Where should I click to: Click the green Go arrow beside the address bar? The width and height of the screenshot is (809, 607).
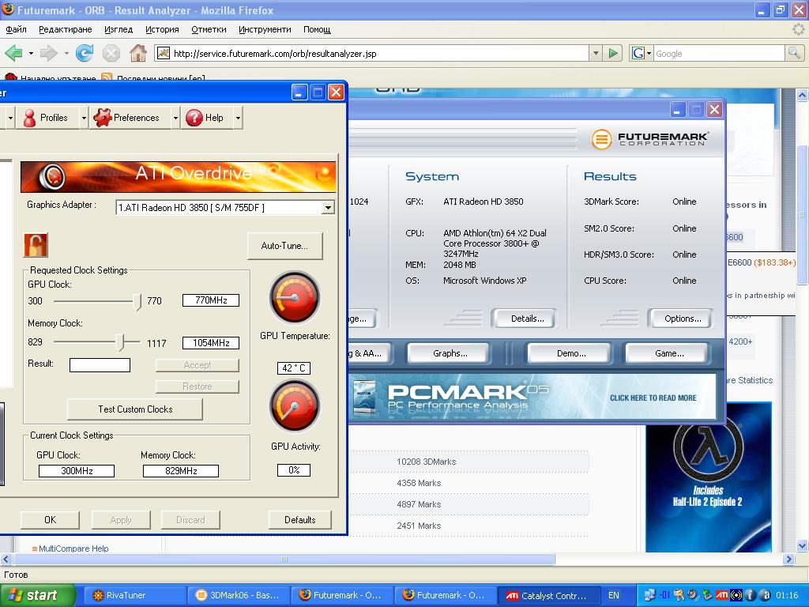[613, 53]
